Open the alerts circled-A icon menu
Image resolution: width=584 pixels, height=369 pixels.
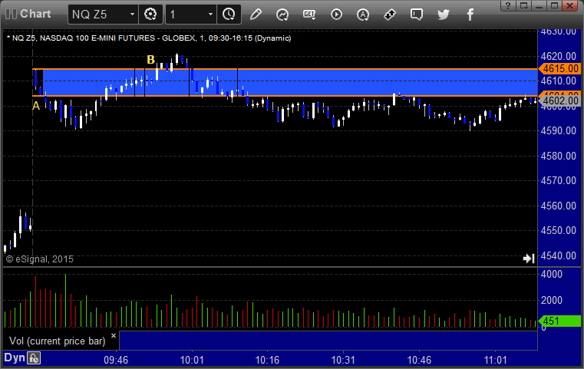point(363,15)
